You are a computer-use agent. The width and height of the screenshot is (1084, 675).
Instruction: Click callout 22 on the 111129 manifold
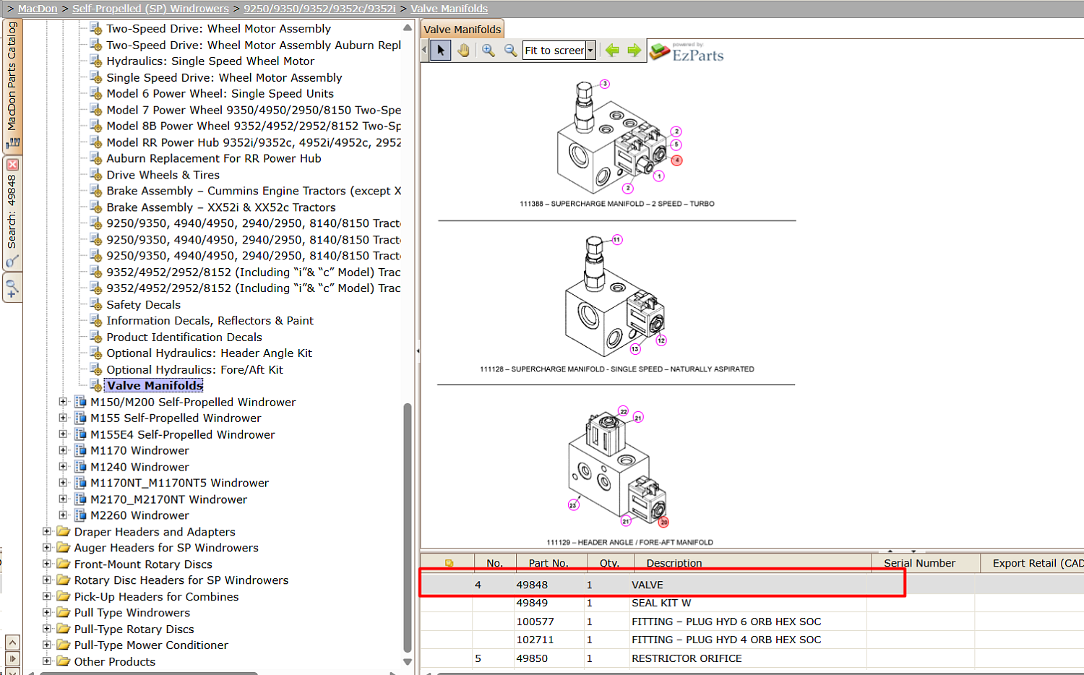pyautogui.click(x=623, y=411)
